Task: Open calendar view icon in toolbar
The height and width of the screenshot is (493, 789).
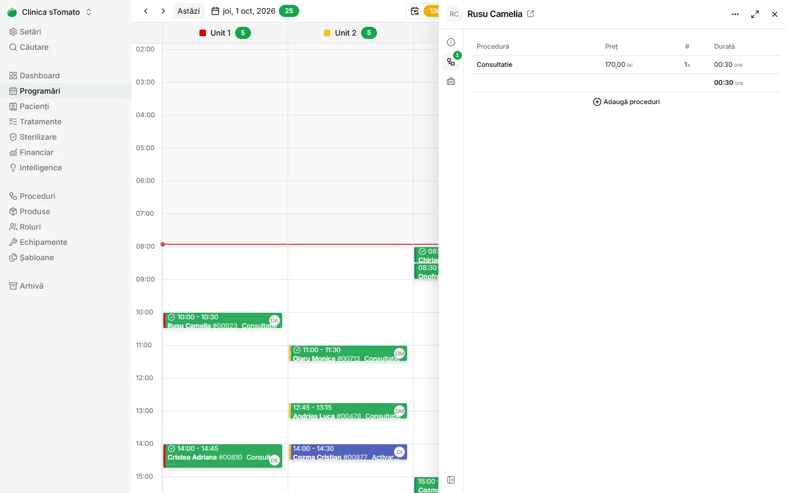Action: (415, 11)
